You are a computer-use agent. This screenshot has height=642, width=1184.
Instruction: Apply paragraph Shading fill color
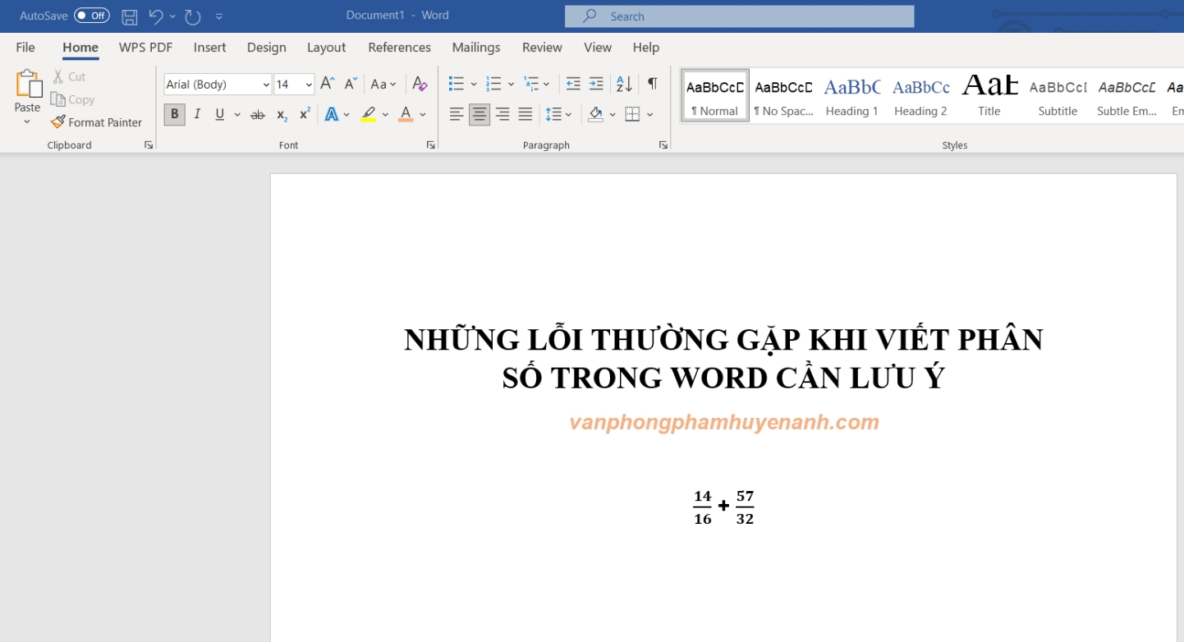pos(596,114)
